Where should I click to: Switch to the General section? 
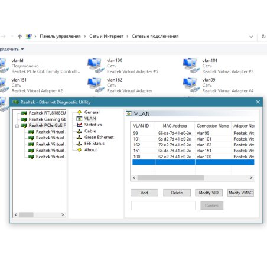click(92, 112)
